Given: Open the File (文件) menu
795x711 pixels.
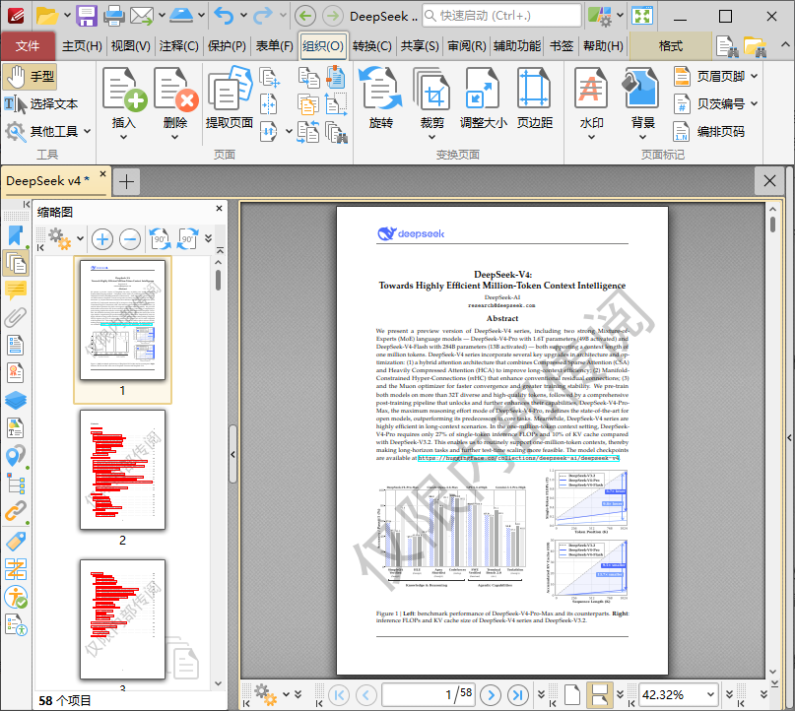Looking at the screenshot, I should 28,45.
